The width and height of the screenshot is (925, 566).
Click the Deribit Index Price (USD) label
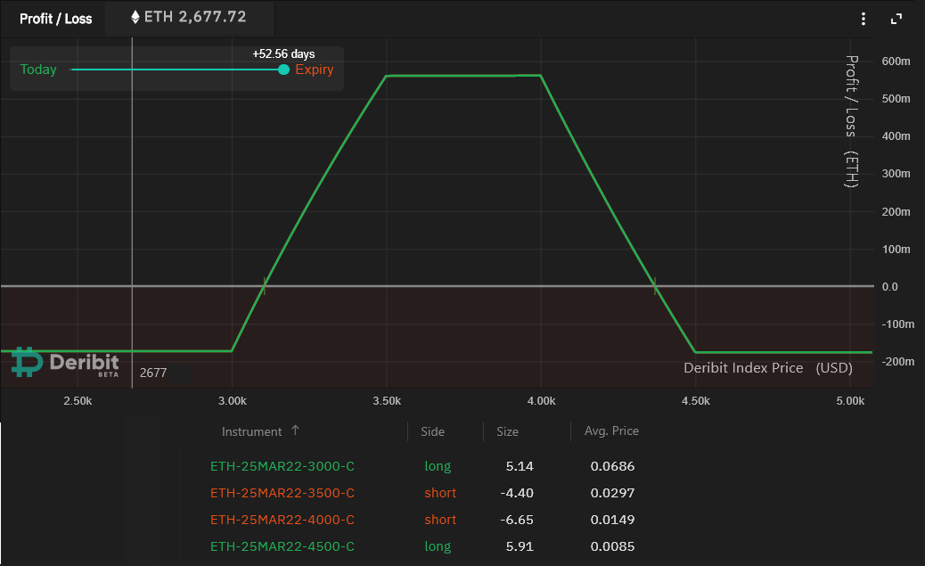[x=766, y=367]
